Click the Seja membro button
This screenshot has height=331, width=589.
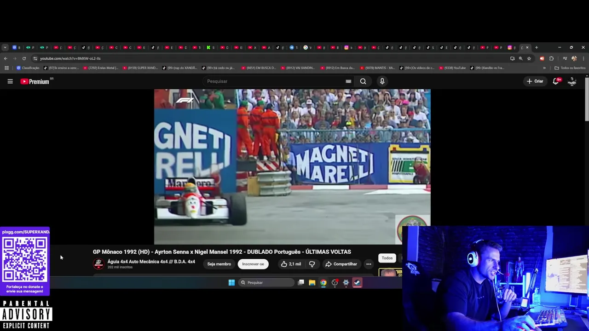(219, 264)
